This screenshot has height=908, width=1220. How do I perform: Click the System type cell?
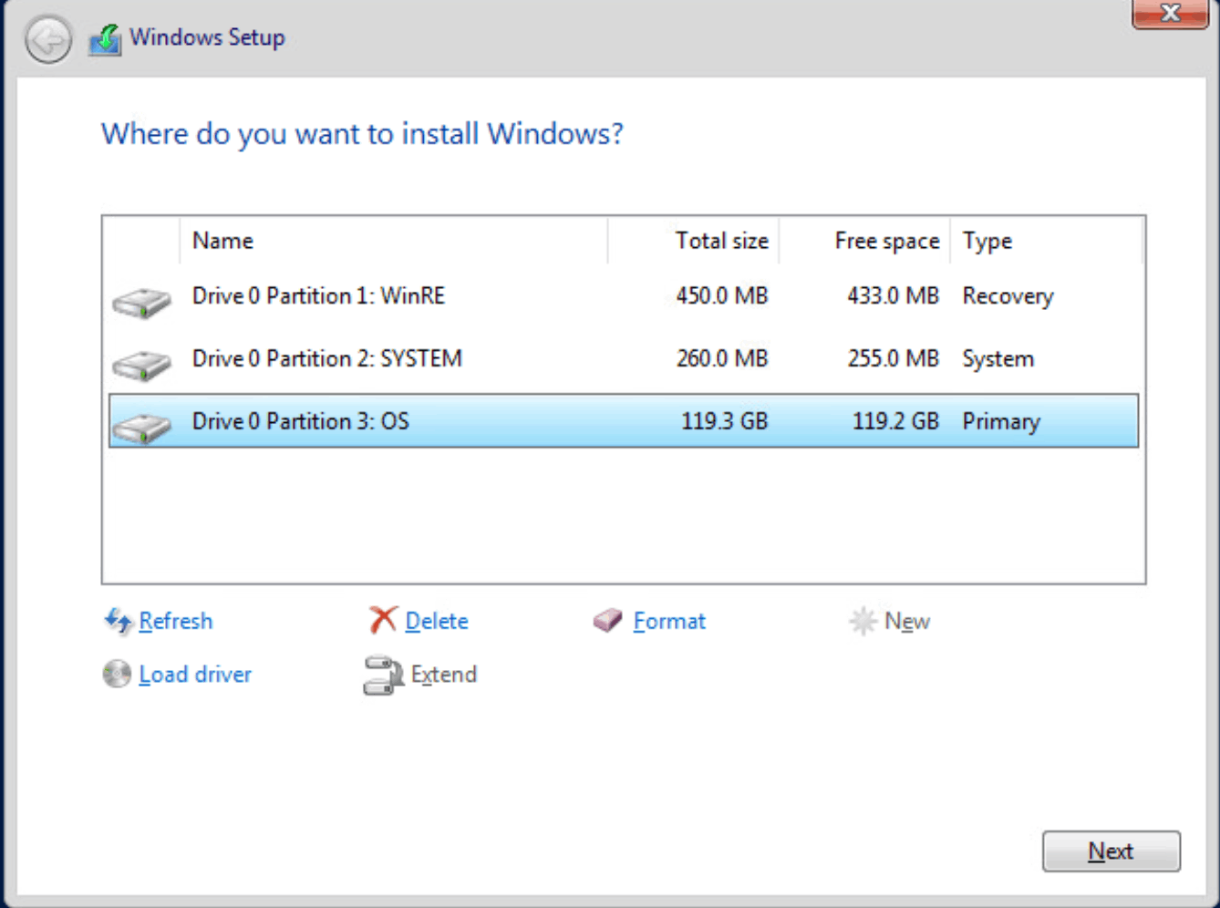(x=998, y=359)
